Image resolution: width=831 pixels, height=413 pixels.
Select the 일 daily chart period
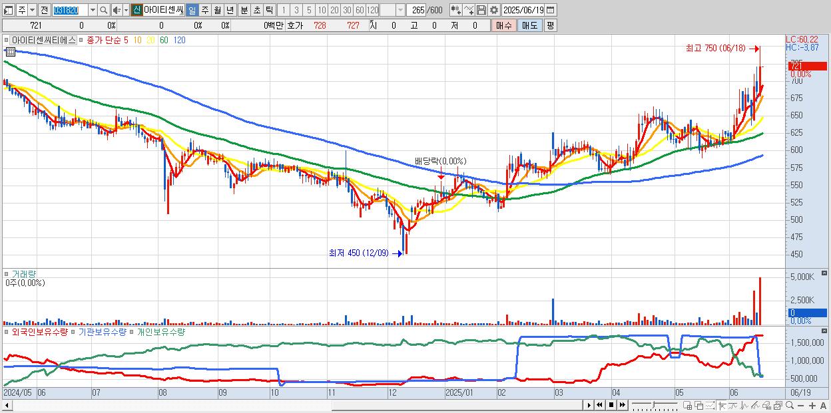click(x=192, y=10)
